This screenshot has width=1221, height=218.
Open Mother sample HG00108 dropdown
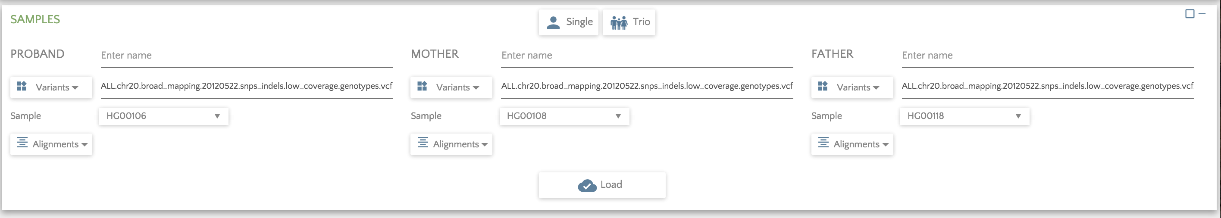click(564, 116)
